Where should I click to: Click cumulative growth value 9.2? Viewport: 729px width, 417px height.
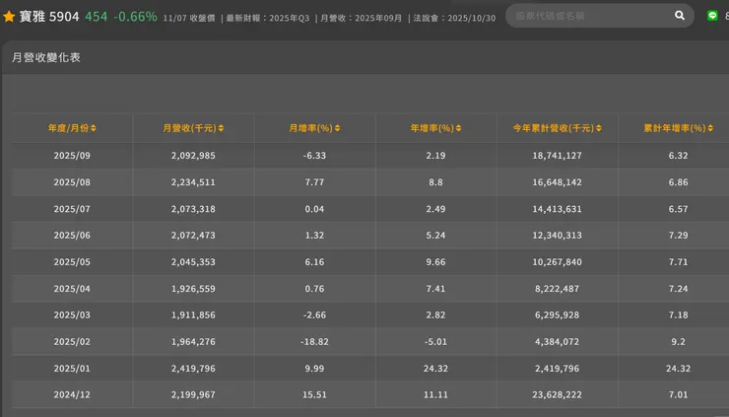(x=679, y=342)
